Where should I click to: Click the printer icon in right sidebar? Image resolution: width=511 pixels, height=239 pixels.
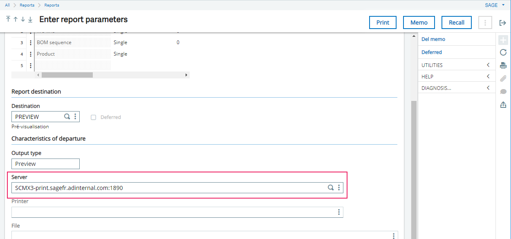[503, 65]
